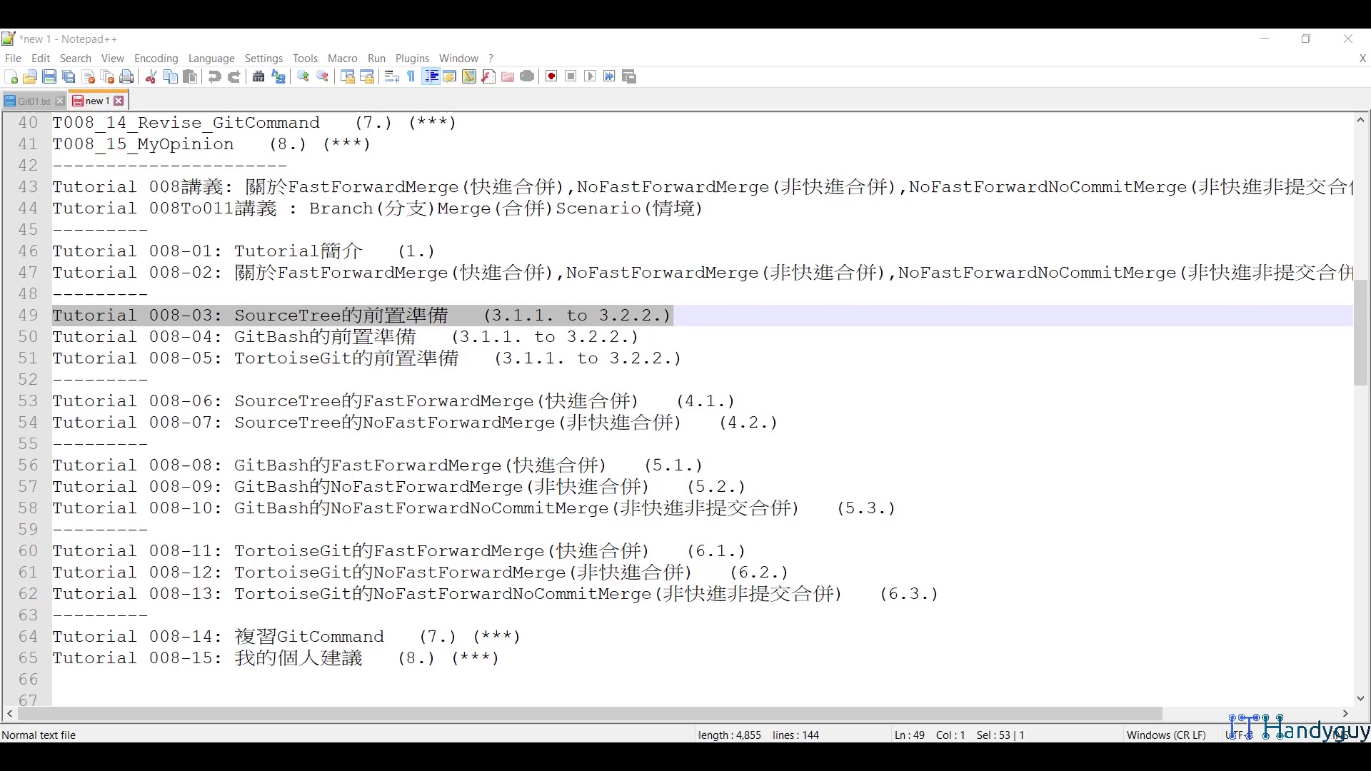This screenshot has height=771, width=1371.
Task: Start macro recording with red record icon
Action: pos(551,76)
